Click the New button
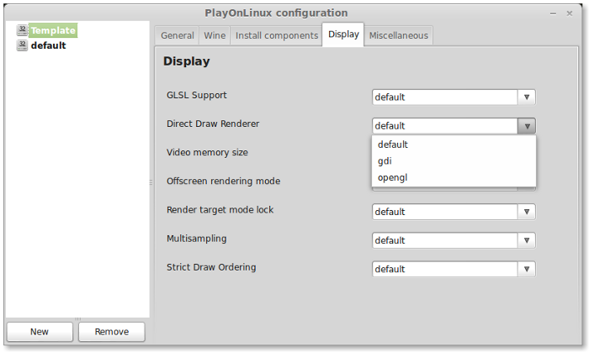This screenshot has width=589, height=352. click(40, 332)
